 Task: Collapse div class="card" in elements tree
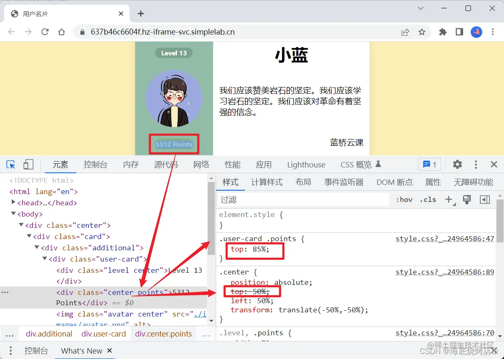pos(28,236)
